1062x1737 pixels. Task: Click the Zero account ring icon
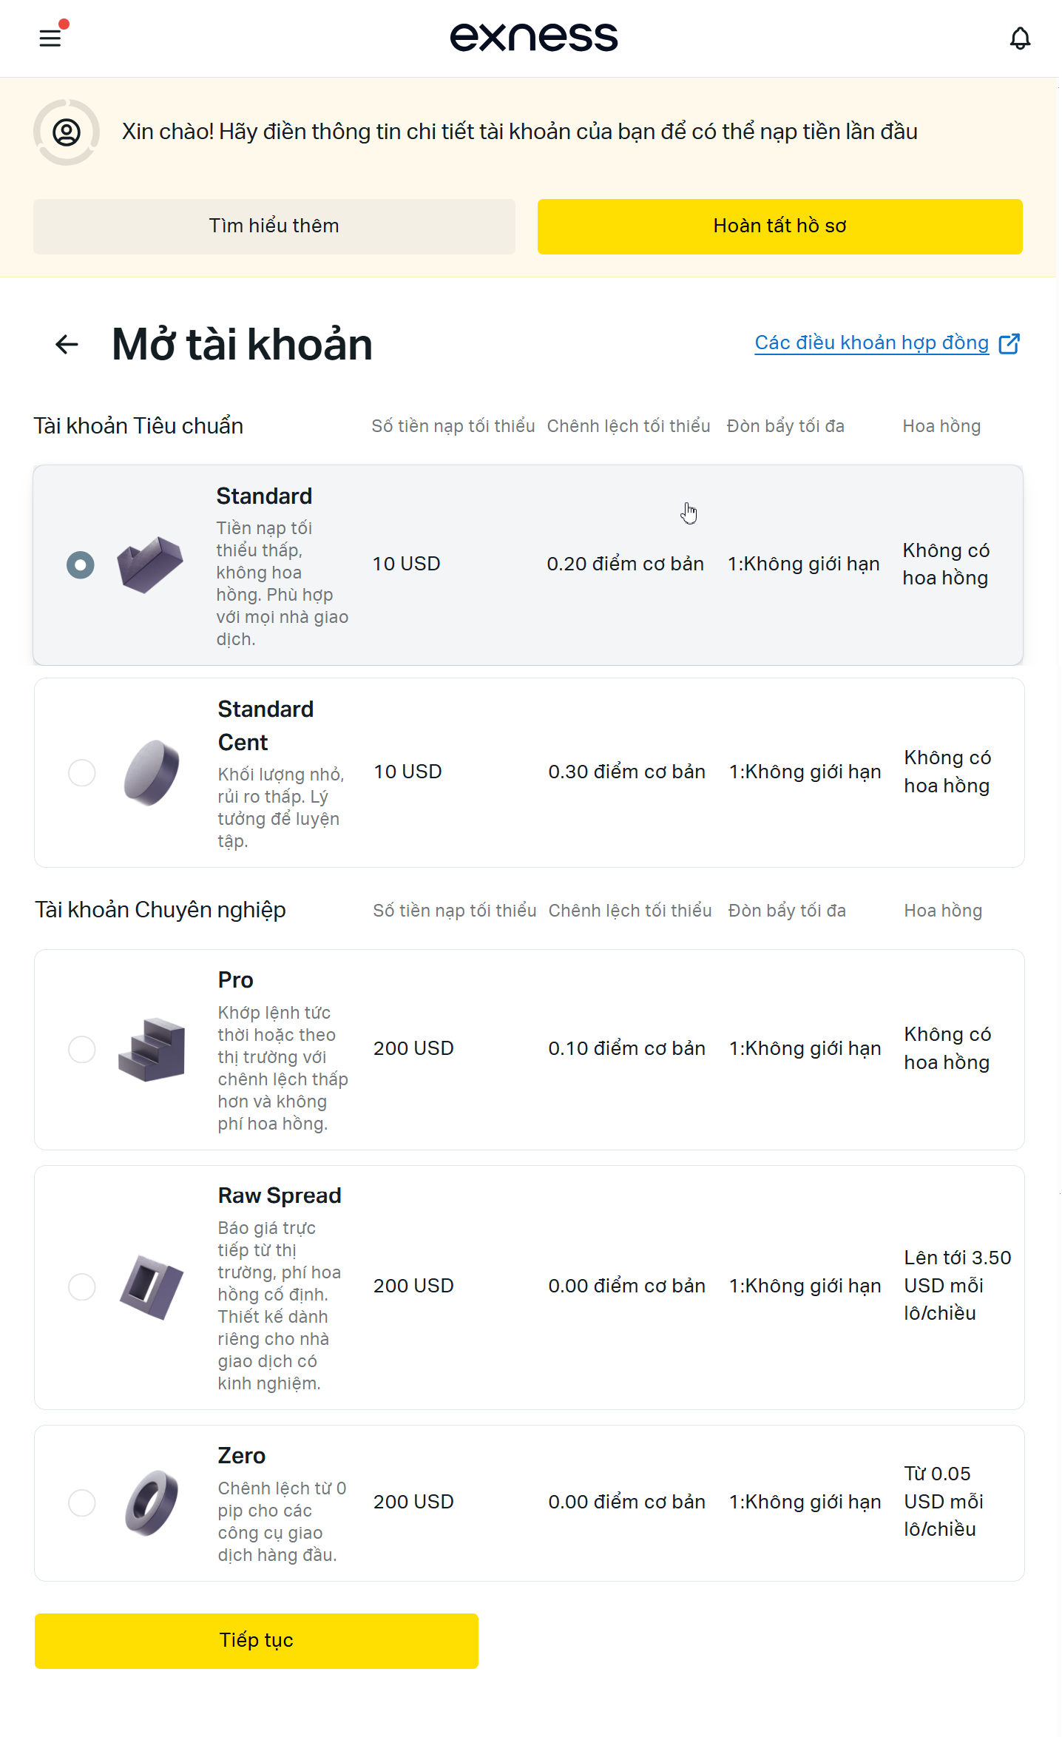click(152, 1502)
